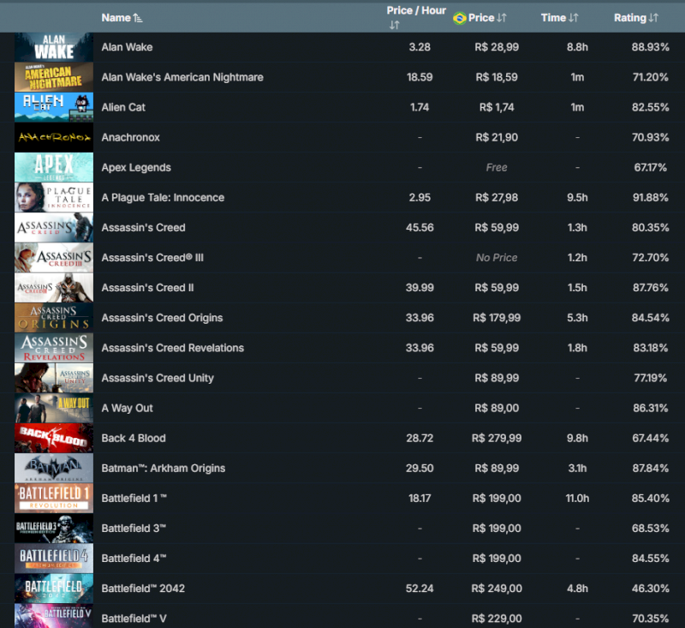
Task: Click the sort arrows beside Price
Action: click(x=503, y=18)
